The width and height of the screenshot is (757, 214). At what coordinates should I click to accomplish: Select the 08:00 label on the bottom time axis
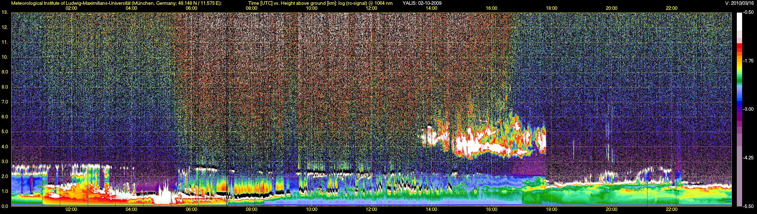[x=252, y=209]
